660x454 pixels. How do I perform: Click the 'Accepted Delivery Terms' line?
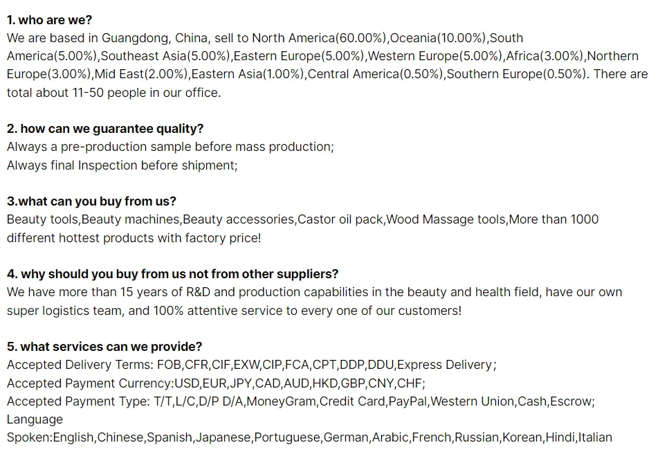click(251, 365)
